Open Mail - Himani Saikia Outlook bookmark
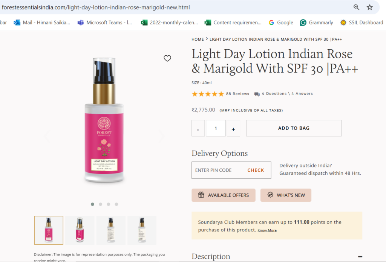Image resolution: width=386 pixels, height=262 pixels. (42, 23)
